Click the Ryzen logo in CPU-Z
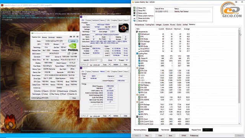The image size is (245, 138). [124, 28]
